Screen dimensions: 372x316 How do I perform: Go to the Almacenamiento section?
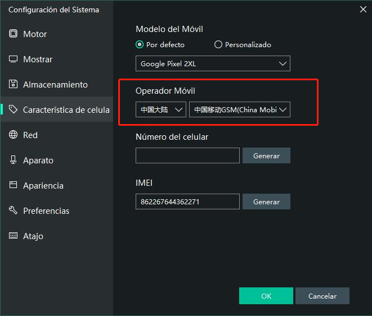[57, 84]
